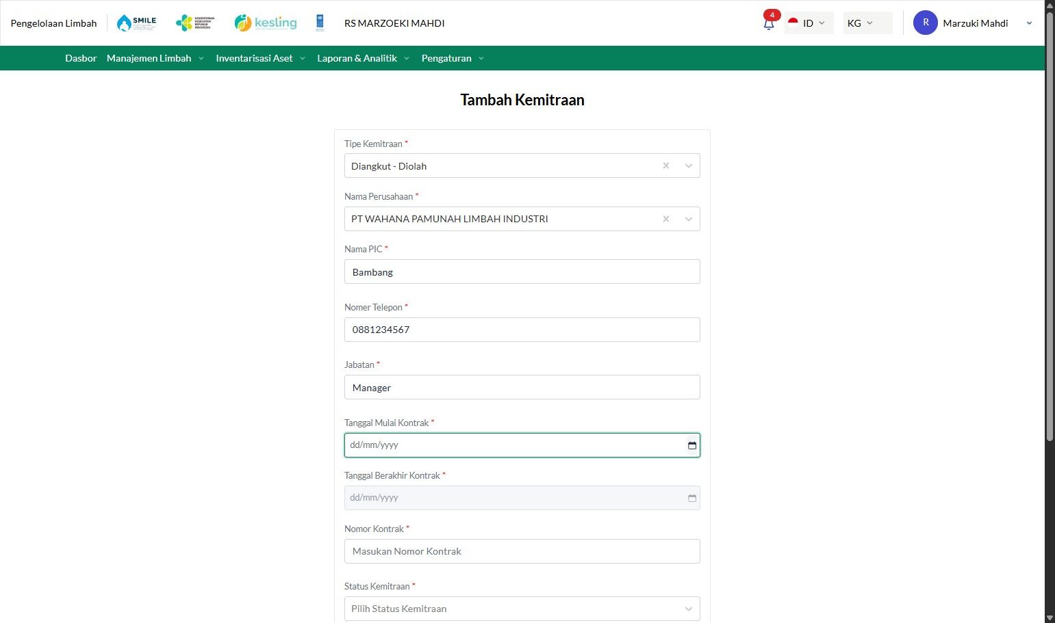This screenshot has width=1055, height=623.
Task: Expand the Tipe Kemitraan dropdown
Action: [689, 166]
